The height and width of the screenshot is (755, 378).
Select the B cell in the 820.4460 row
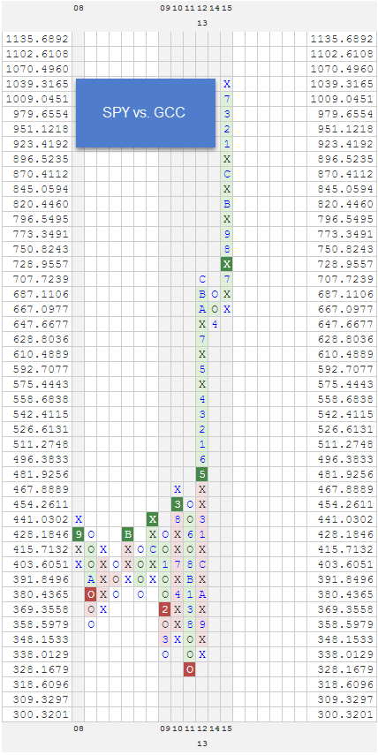pyautogui.click(x=227, y=204)
